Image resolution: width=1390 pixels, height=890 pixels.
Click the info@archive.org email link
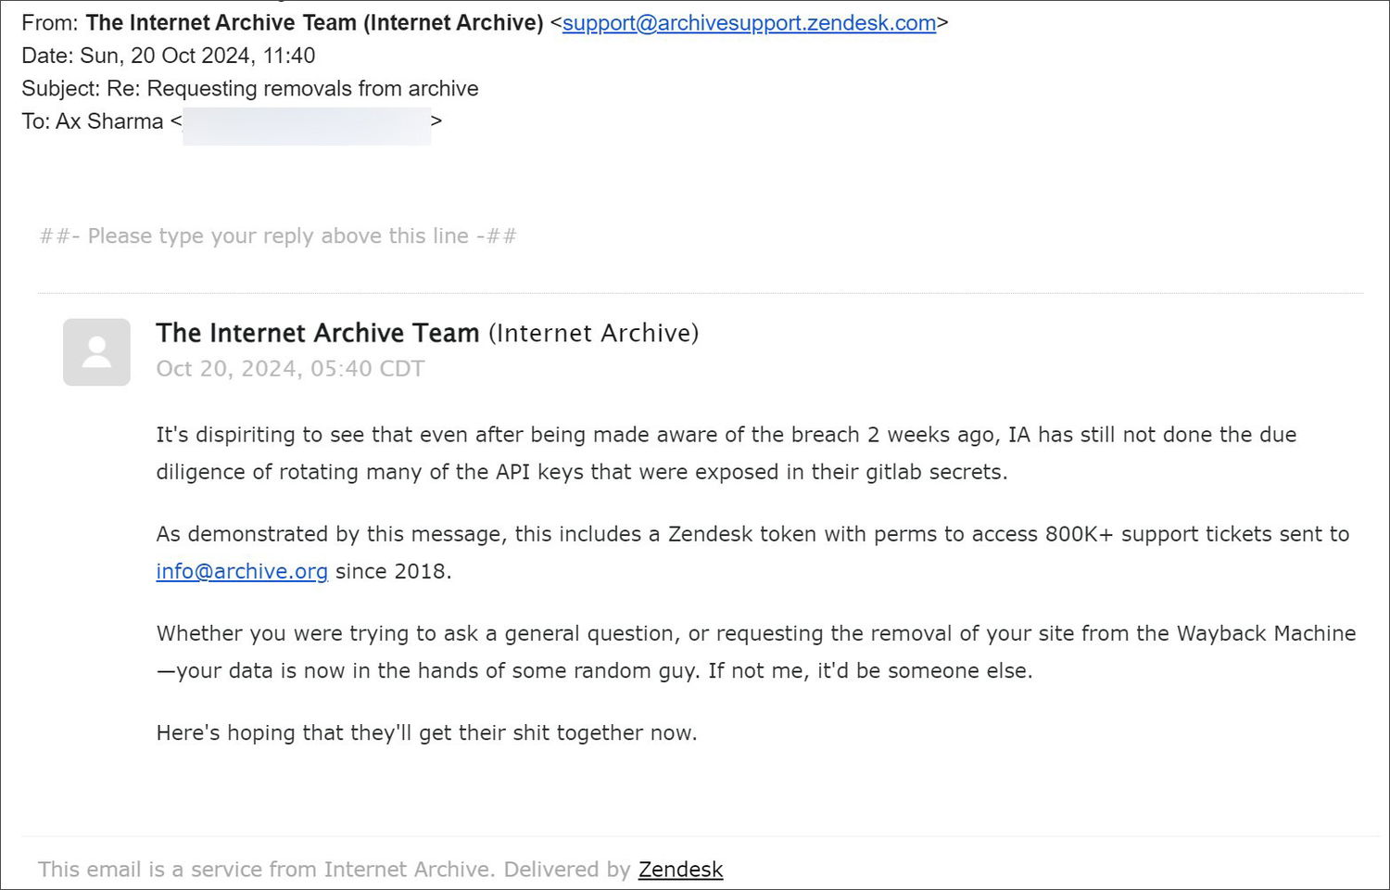click(242, 571)
